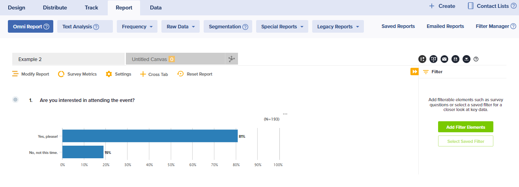Click the email report envelope icon

coord(444,59)
